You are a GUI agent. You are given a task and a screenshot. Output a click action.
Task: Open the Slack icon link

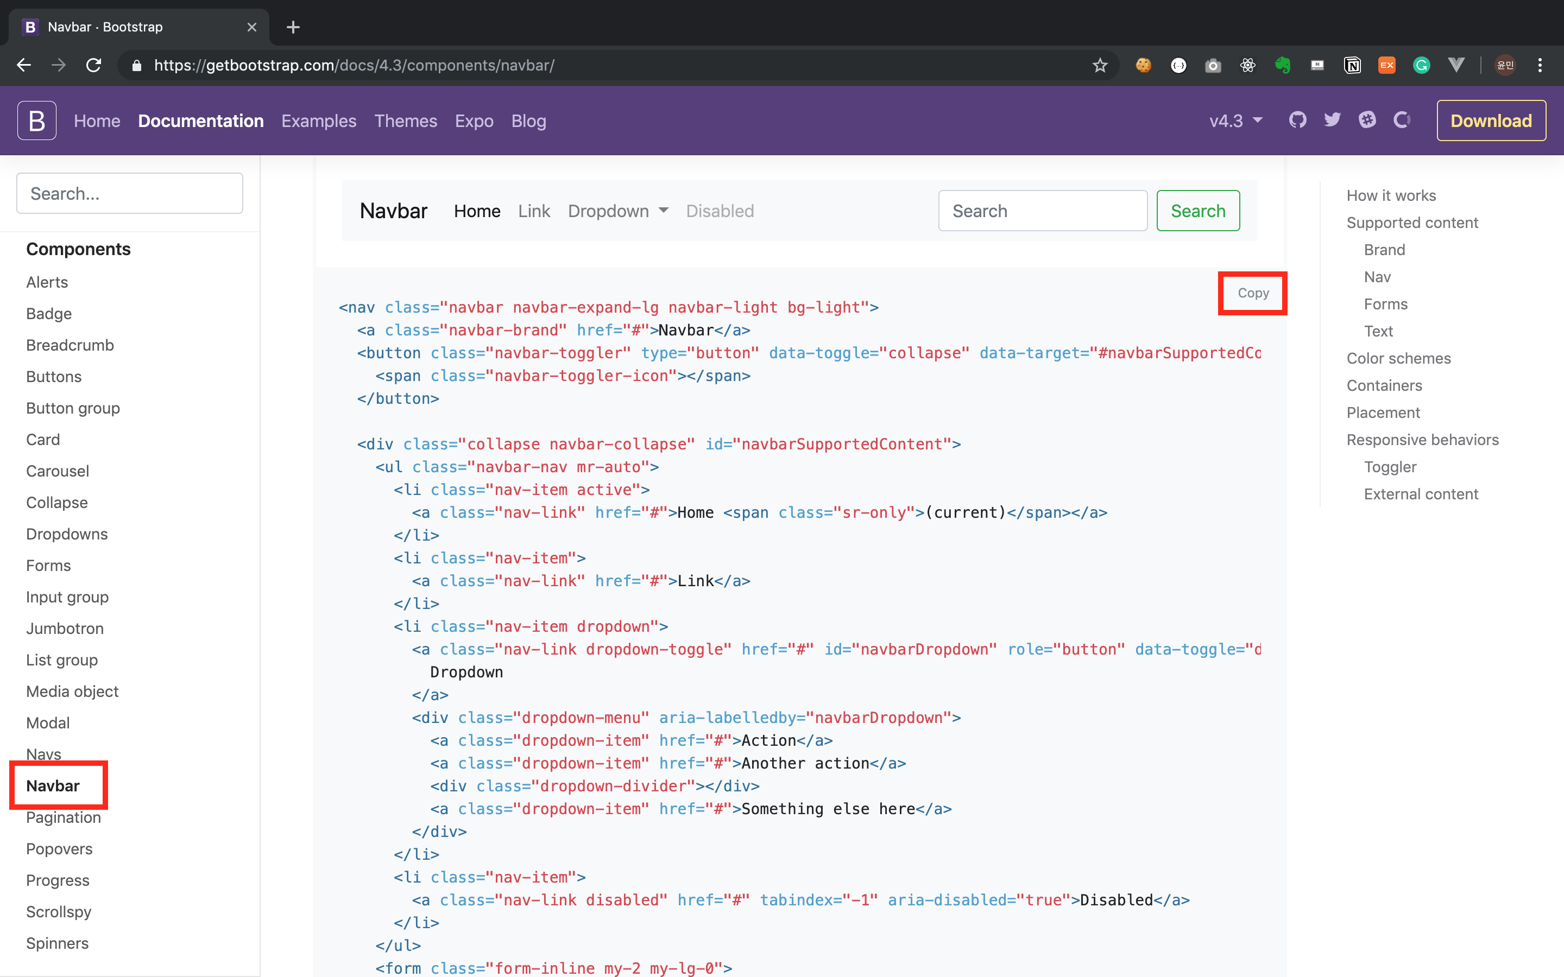click(1367, 120)
